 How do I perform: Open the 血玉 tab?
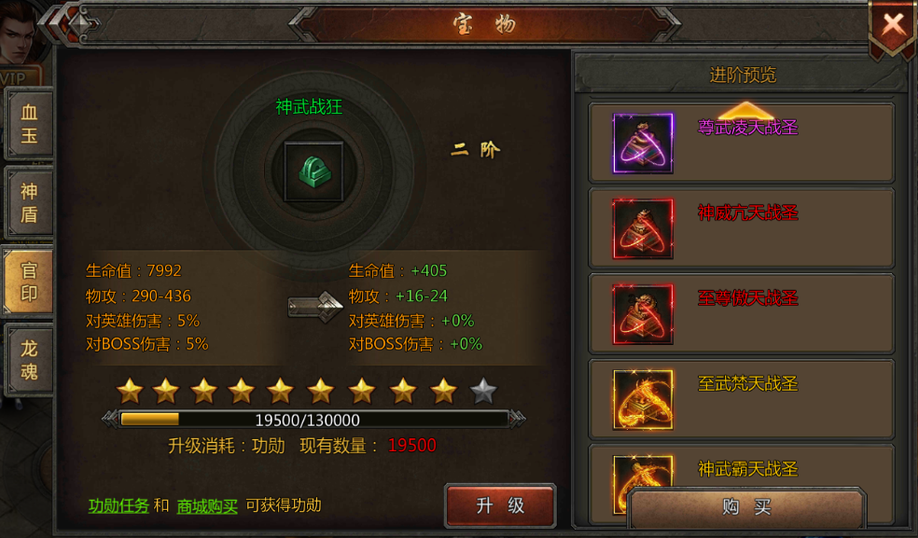tap(29, 123)
